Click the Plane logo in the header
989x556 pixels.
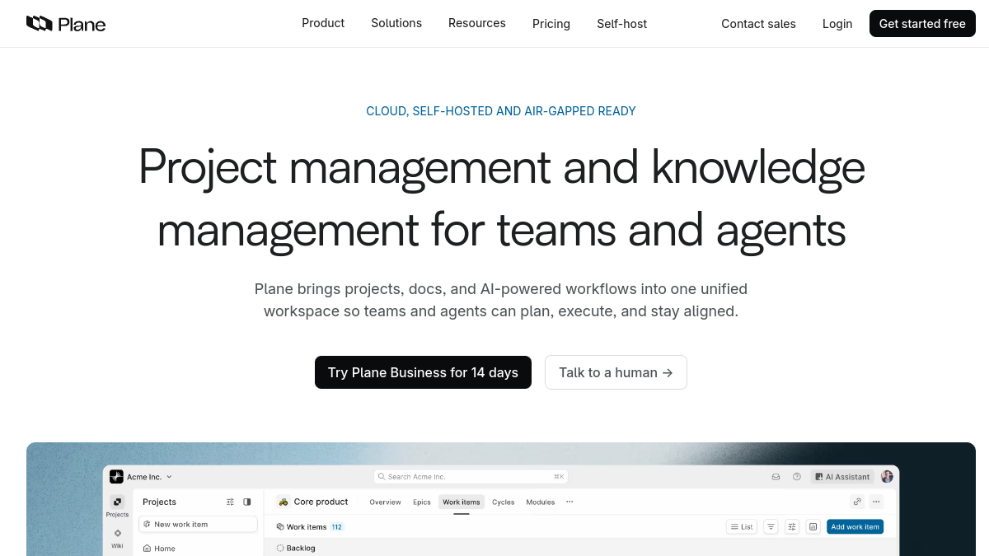pos(66,24)
